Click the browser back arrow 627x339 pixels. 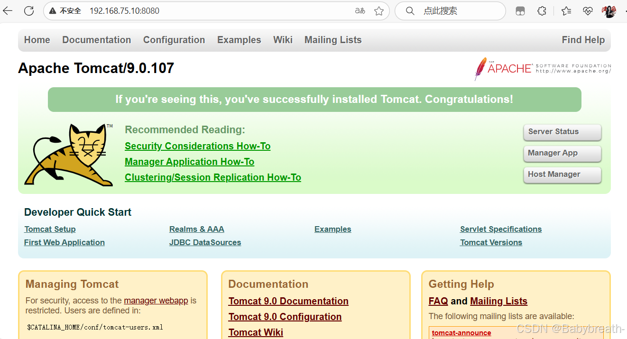7,11
